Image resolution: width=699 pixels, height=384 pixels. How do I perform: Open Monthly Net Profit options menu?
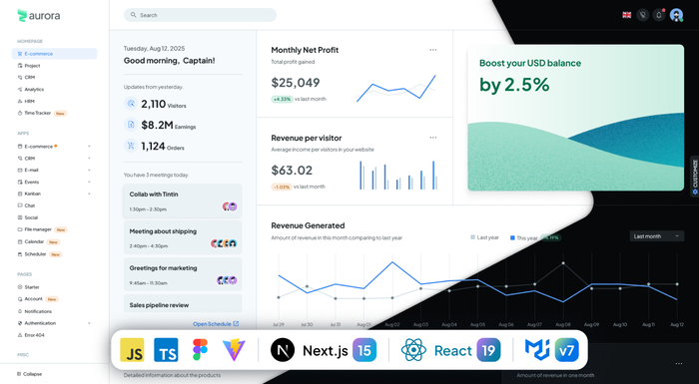point(432,50)
